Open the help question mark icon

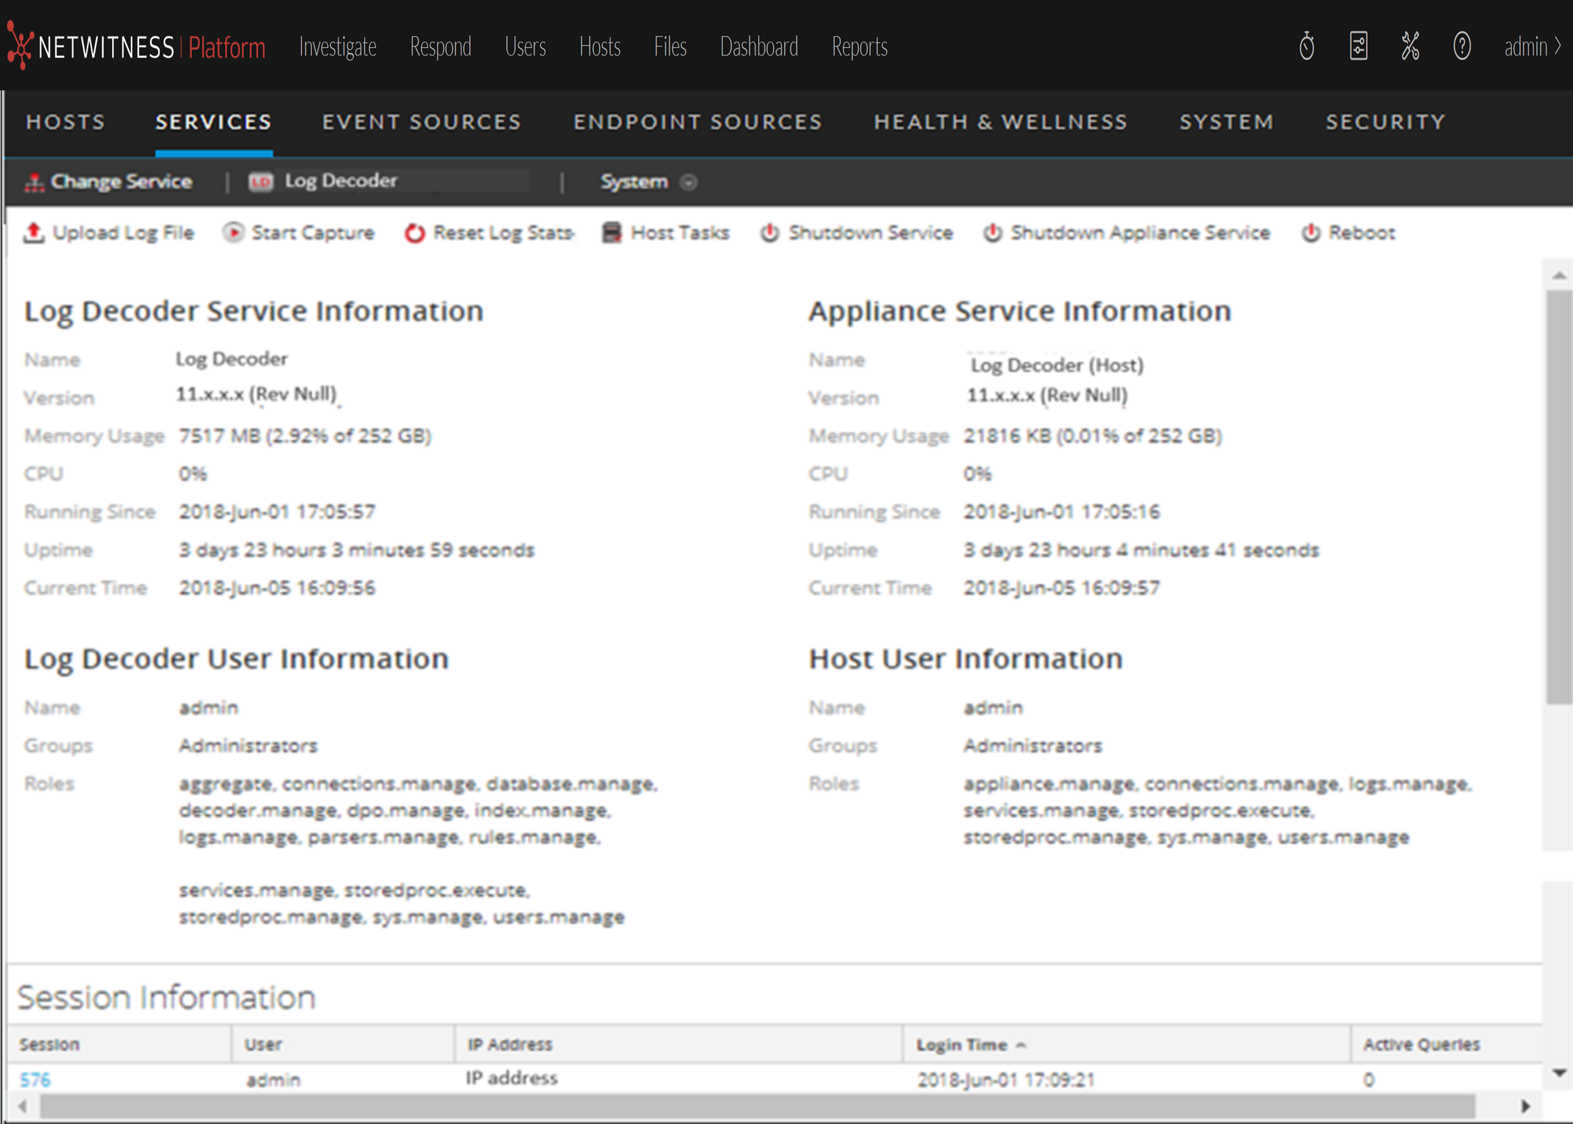tap(1462, 47)
